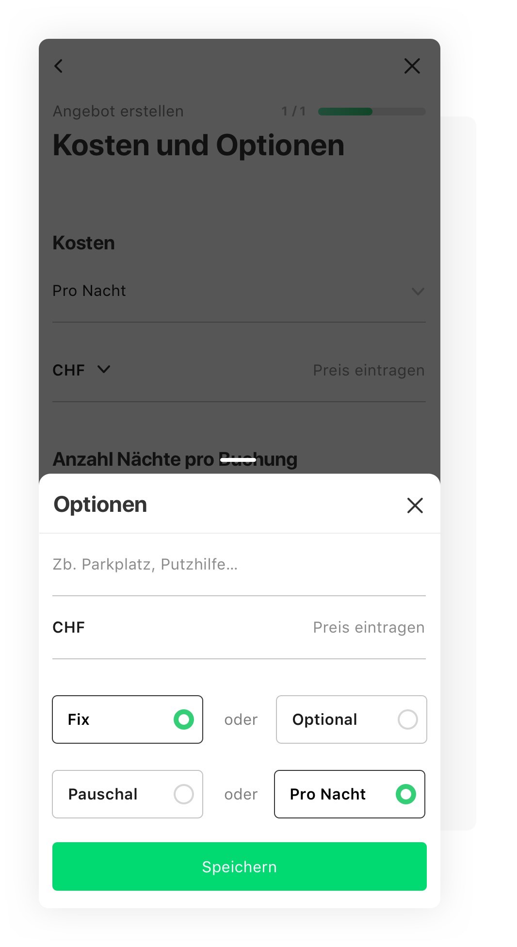The height and width of the screenshot is (947, 517).
Task: Choose the Optional radio option
Action: [x=352, y=719]
